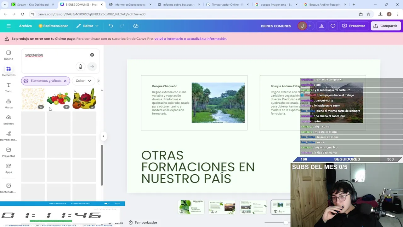This screenshot has width=403, height=227.
Task: Switch to Bosque Andino-Patagónico tab
Action: point(325,5)
